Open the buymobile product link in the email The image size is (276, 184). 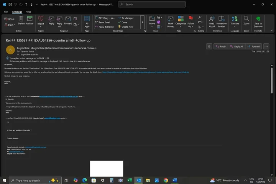tap(145, 72)
